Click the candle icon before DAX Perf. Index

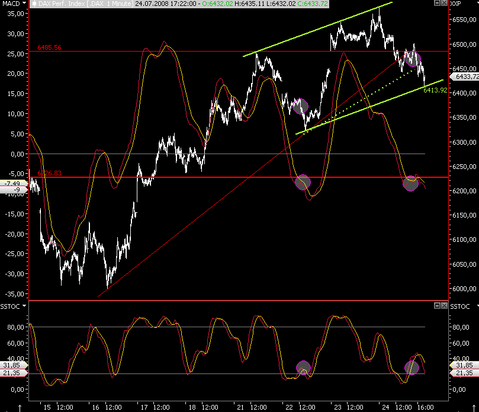click(34, 4)
